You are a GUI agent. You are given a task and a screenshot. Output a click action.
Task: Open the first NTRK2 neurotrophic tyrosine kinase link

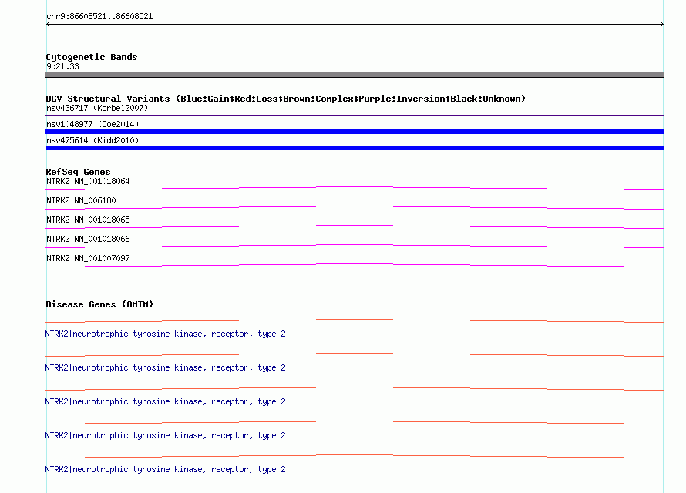(x=166, y=334)
